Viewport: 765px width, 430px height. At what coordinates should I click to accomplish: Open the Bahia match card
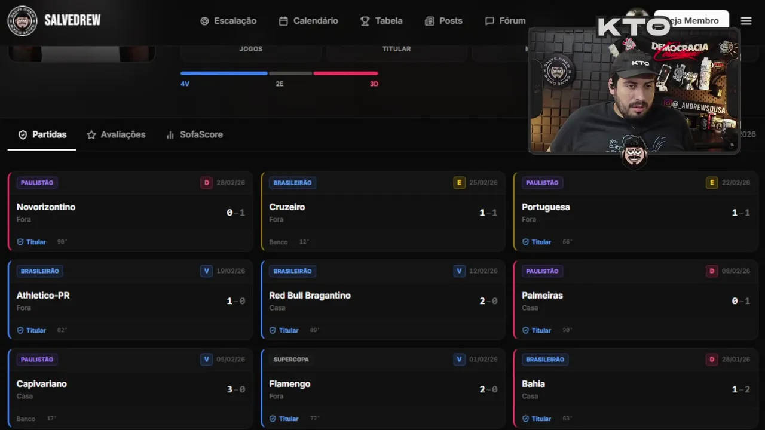tap(636, 388)
